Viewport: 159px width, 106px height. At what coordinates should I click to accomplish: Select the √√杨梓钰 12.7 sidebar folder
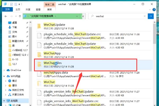pos(20,50)
